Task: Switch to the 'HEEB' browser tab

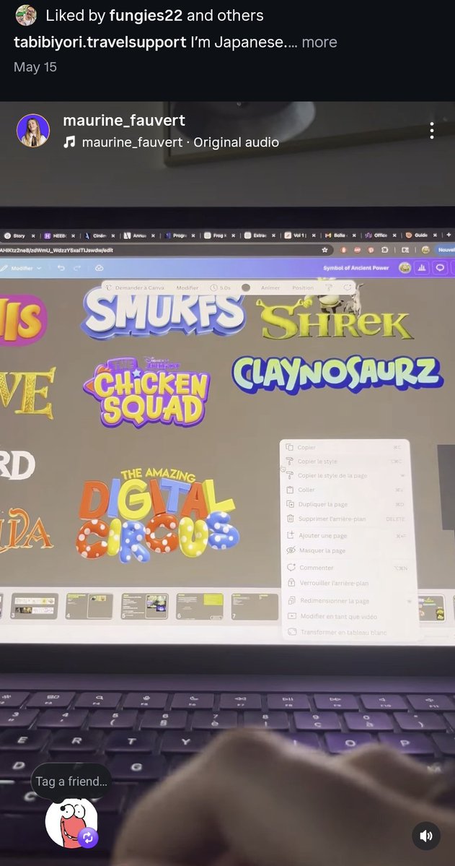Action: click(x=60, y=235)
